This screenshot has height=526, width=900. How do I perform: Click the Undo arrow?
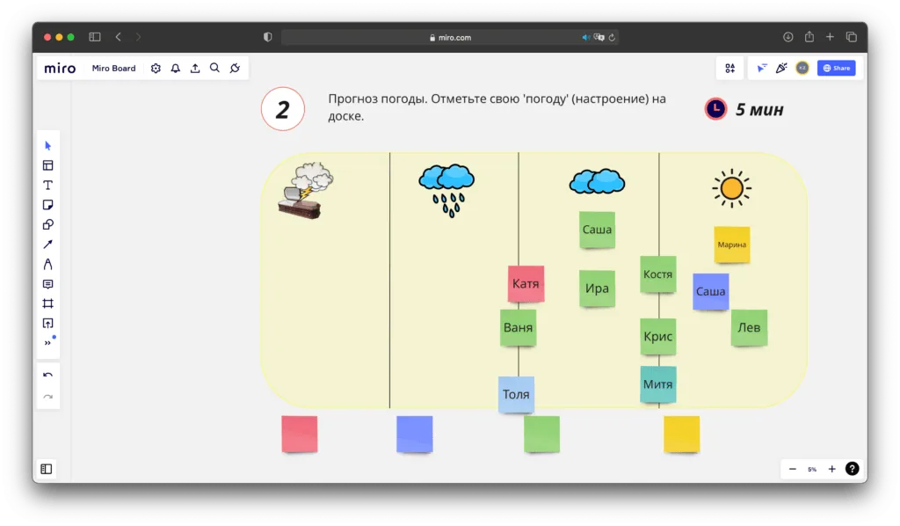coord(48,376)
